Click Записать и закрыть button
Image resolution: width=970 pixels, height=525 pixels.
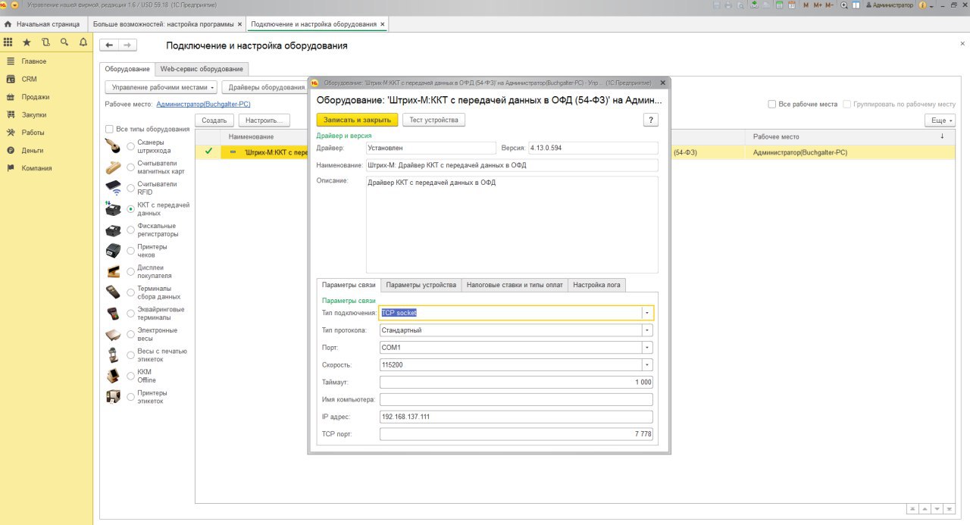coord(357,120)
